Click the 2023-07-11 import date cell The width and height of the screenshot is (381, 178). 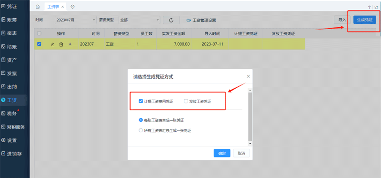(x=210, y=44)
